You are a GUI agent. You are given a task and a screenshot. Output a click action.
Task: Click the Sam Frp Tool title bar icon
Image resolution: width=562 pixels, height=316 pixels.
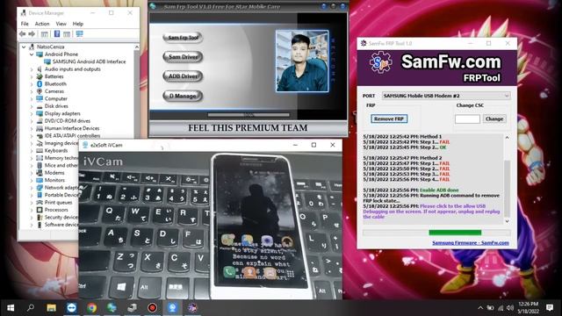point(154,6)
